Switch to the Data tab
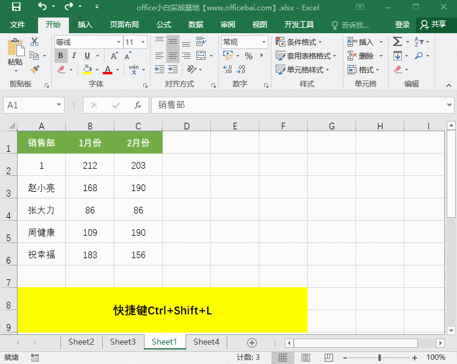This screenshot has height=364, width=457. (196, 25)
